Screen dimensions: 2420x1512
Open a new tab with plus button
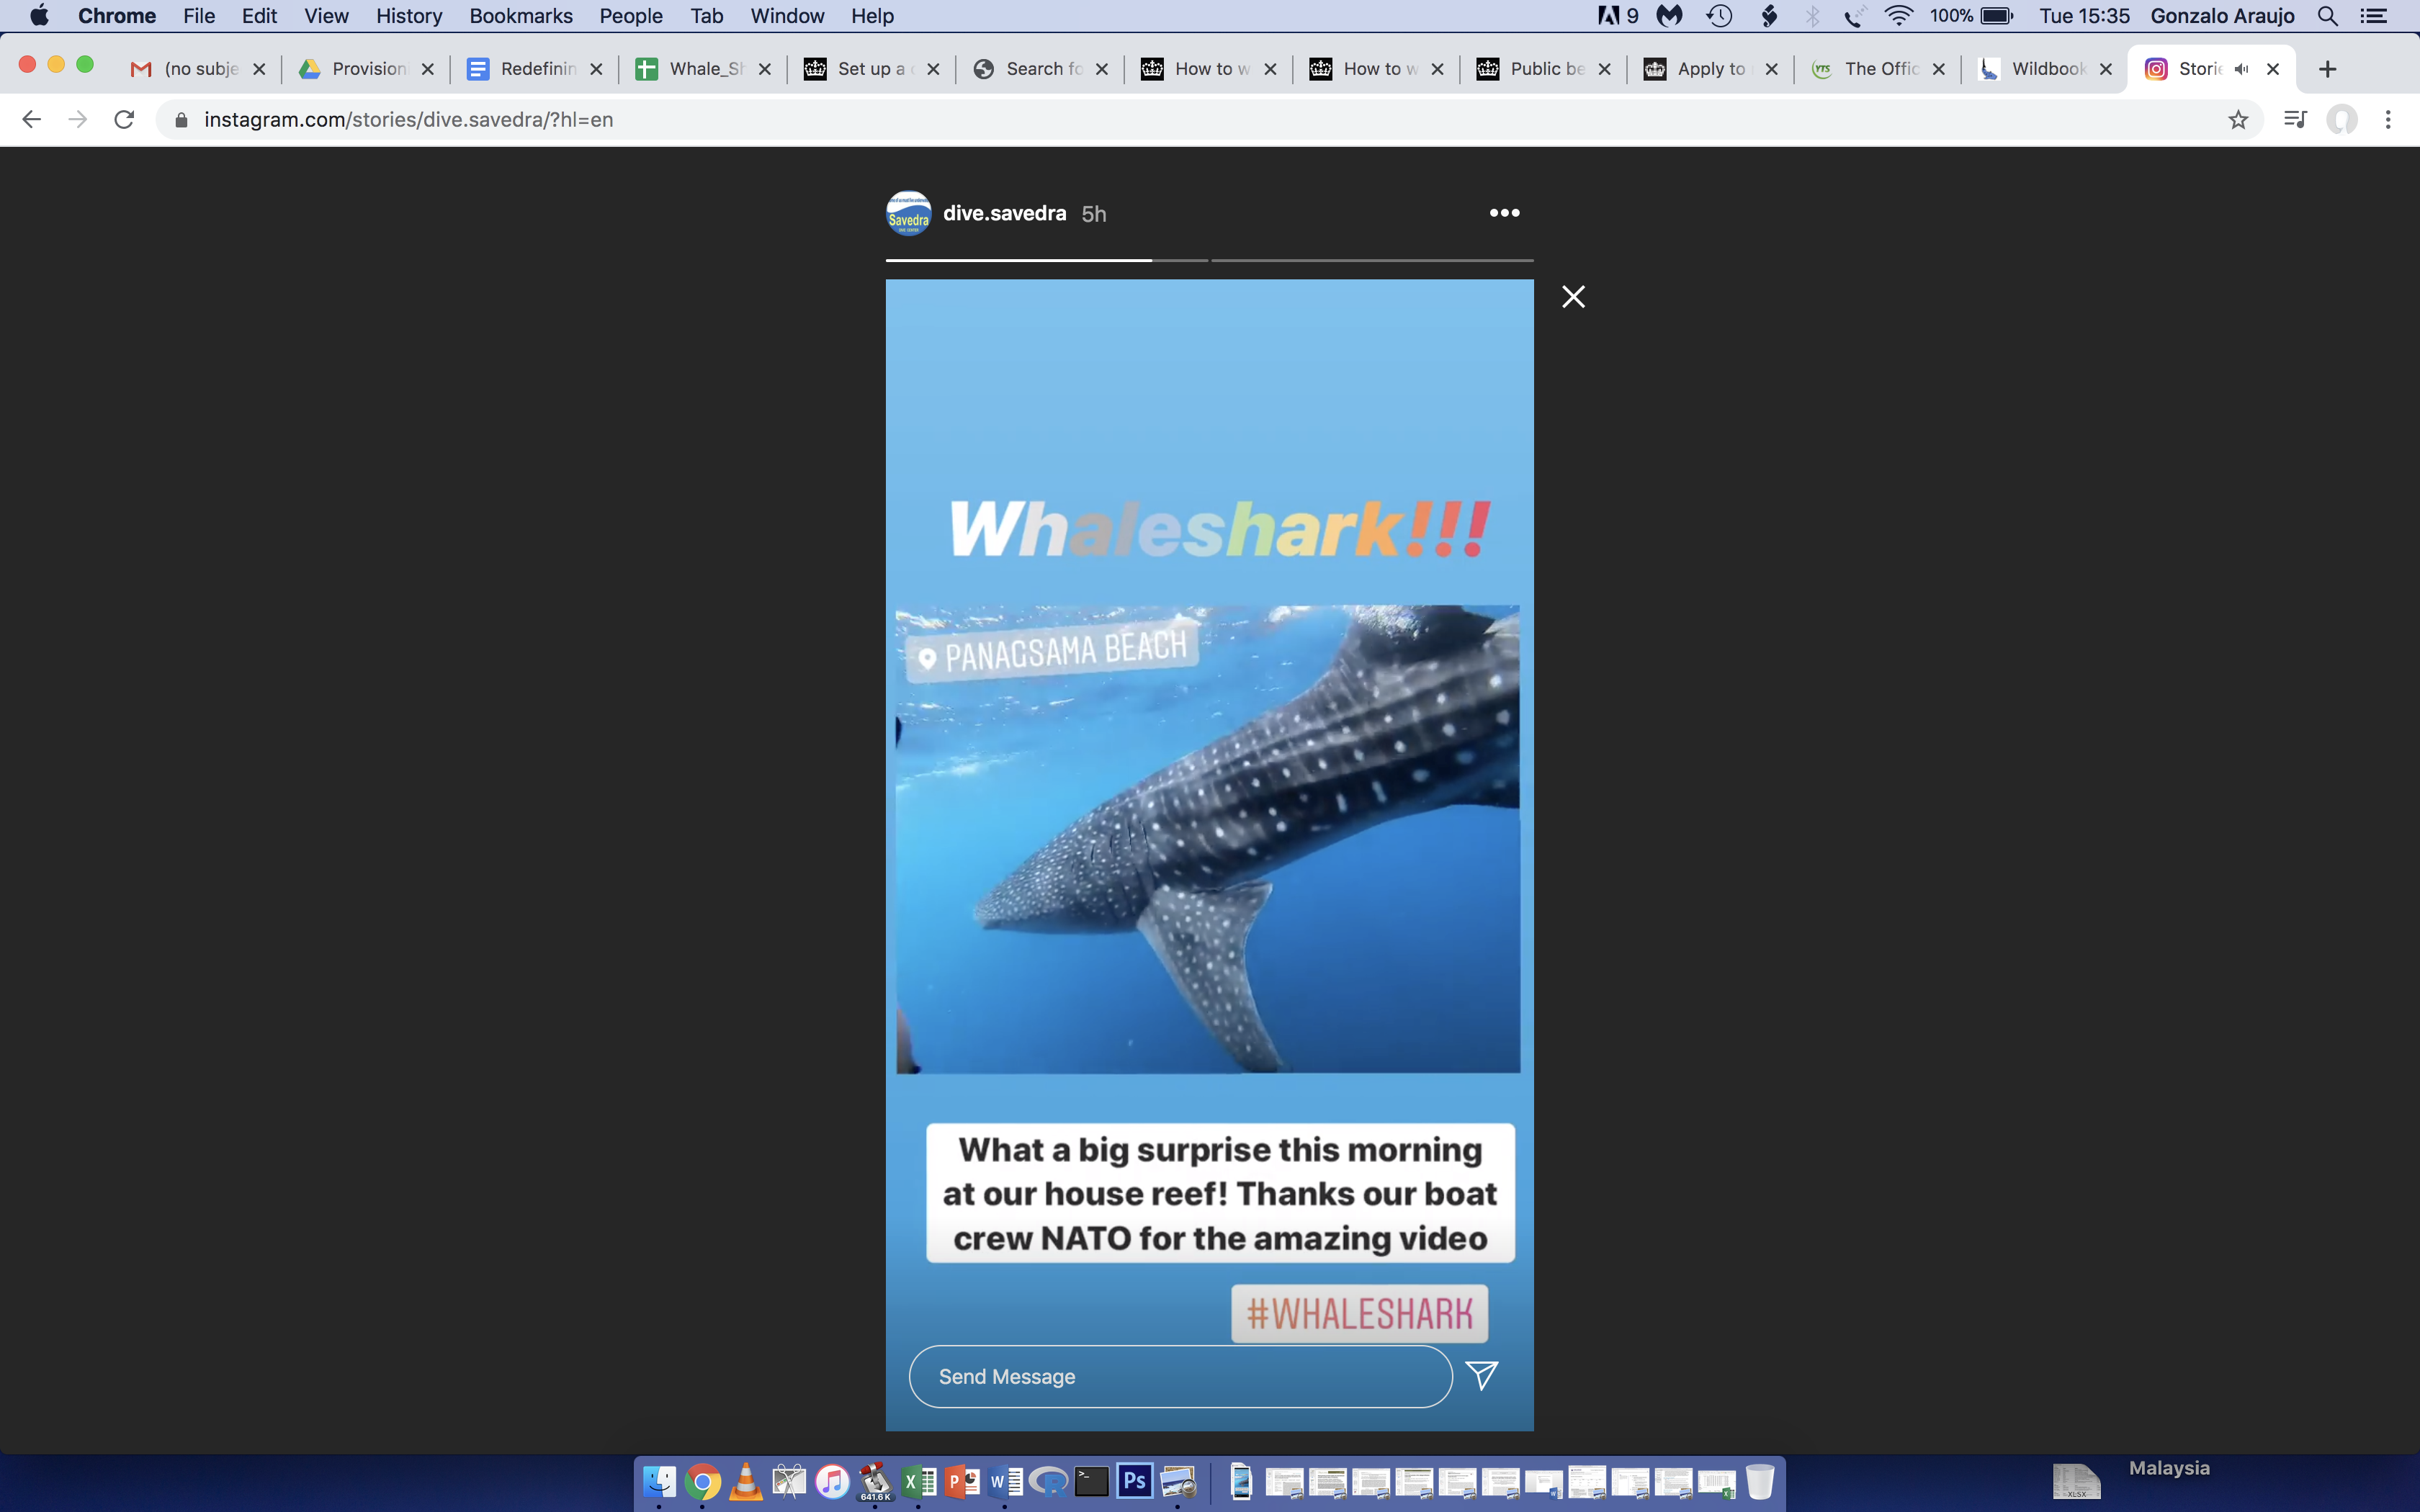(x=2327, y=69)
